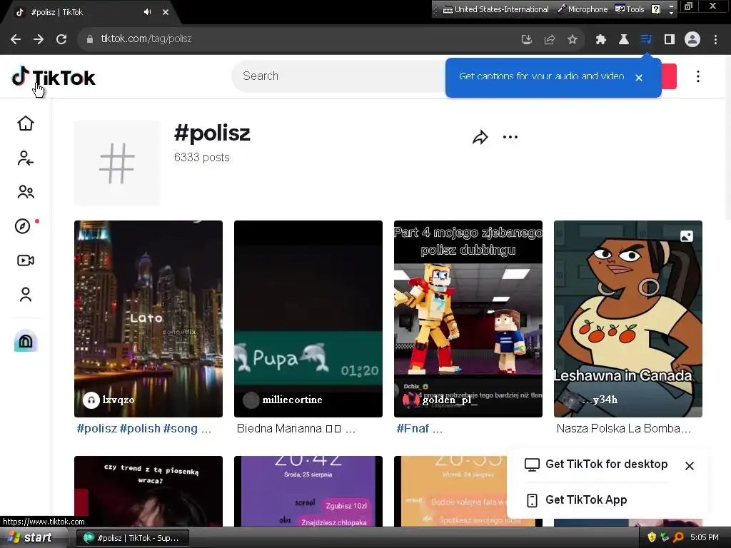This screenshot has width=731, height=548.
Task: Open the lxvqzo city skyline video
Action: point(148,319)
